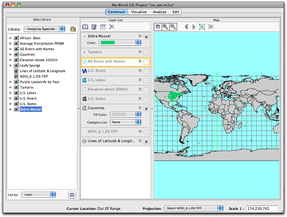Open the Zebra Mussel color swatch dropdown
Viewport: 287px width, 217px height.
click(120, 42)
